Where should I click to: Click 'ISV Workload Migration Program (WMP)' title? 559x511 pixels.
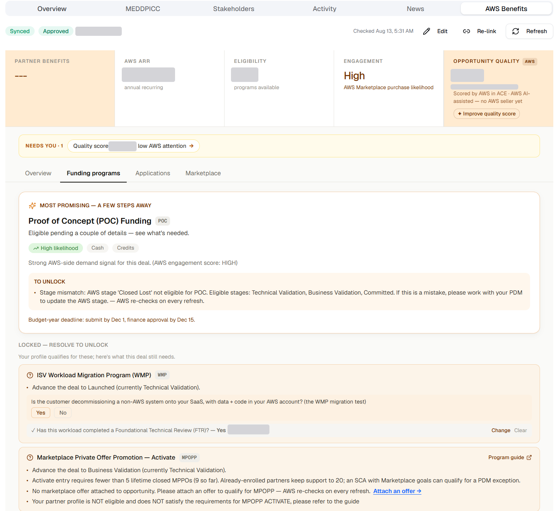[x=94, y=375]
